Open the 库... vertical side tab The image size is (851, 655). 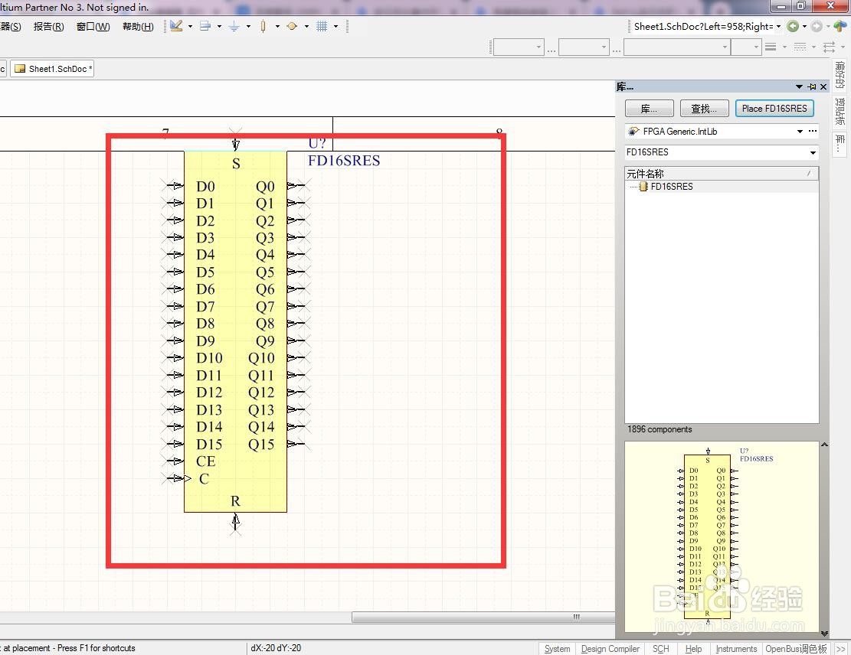(840, 144)
